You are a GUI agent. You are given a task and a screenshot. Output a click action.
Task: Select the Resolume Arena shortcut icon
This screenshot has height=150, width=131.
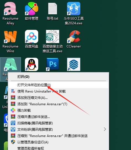click(10, 65)
